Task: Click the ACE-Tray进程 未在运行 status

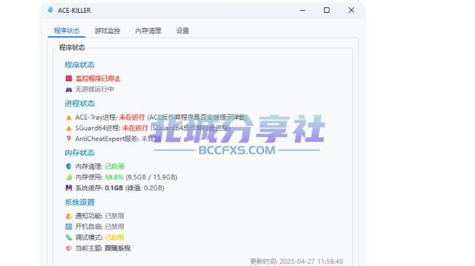Action: point(132,118)
